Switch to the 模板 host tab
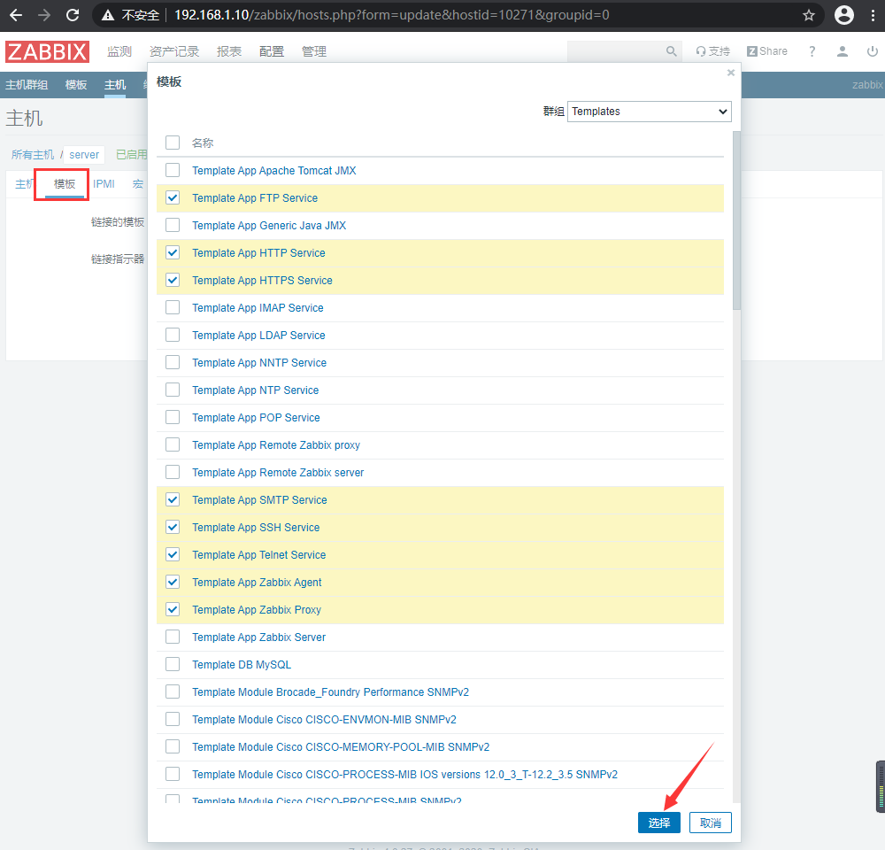The height and width of the screenshot is (850, 885). pyautogui.click(x=65, y=184)
